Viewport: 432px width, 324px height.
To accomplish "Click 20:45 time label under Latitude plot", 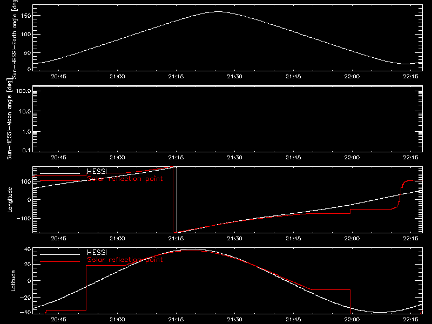I will coord(58,320).
